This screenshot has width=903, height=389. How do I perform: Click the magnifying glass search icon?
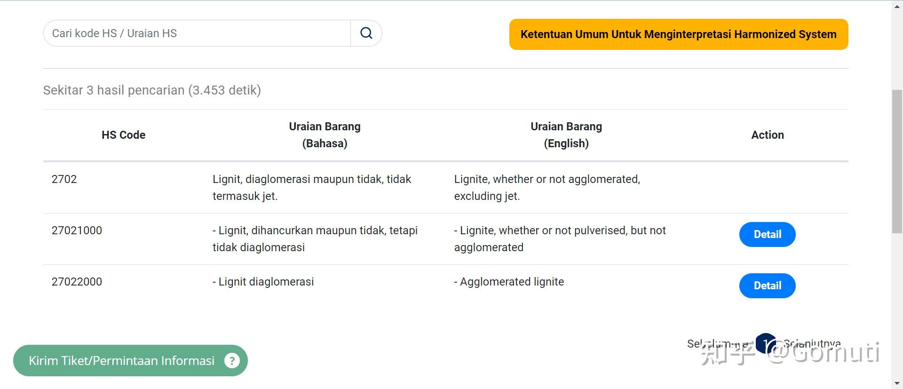[x=366, y=33]
